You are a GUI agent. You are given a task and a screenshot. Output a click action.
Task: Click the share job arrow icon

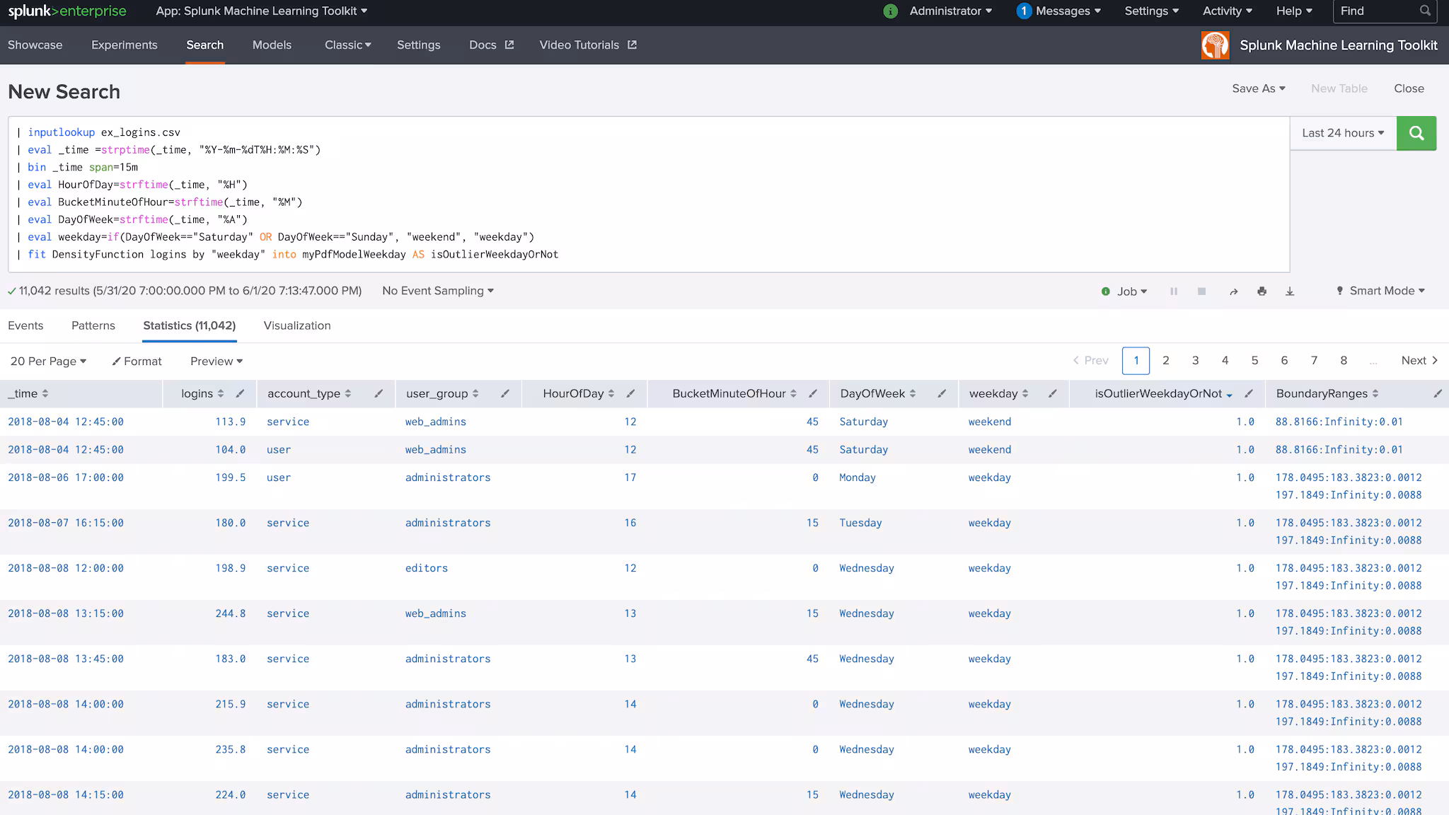point(1233,291)
